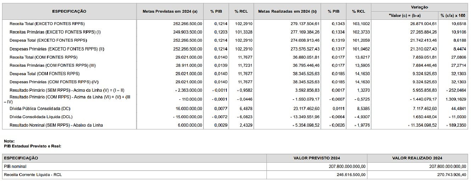This screenshot has height=182, width=471.
Task: Click the 'VALOR PREVISTO 2024' header
Action: [x=316, y=158]
